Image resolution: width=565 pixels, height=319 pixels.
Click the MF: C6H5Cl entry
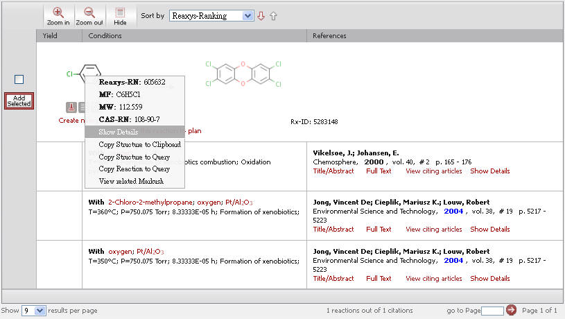[119, 94]
